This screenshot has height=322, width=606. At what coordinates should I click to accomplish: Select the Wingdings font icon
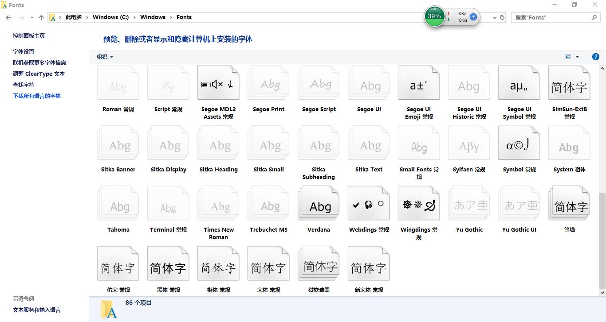coord(419,204)
